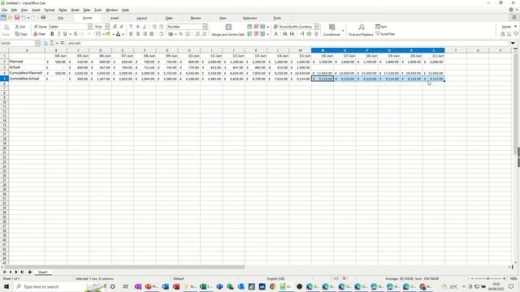Click the Chrome taskbar icon

[272, 286]
